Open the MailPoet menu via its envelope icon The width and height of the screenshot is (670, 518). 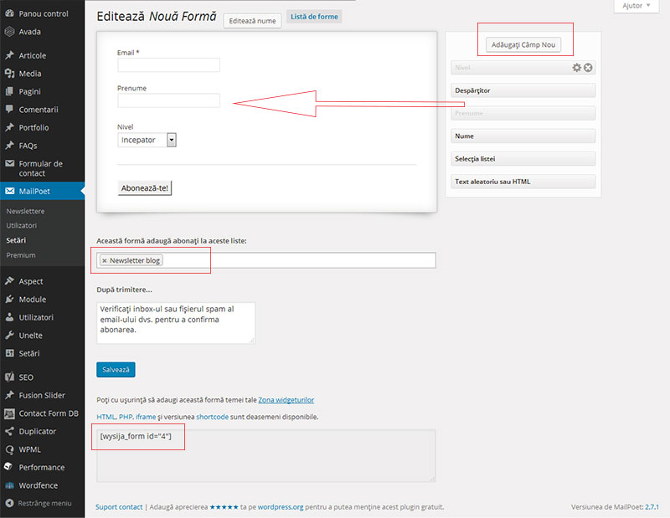(x=10, y=191)
